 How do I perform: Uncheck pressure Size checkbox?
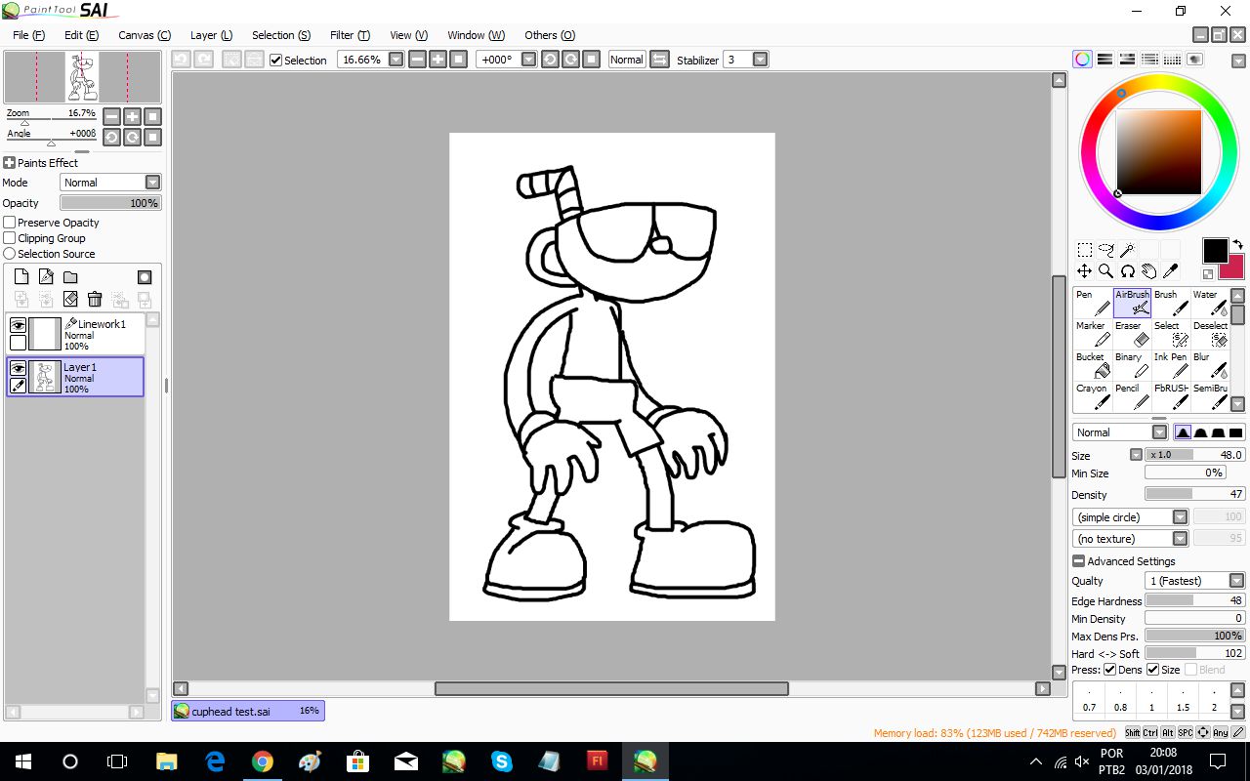(1152, 670)
